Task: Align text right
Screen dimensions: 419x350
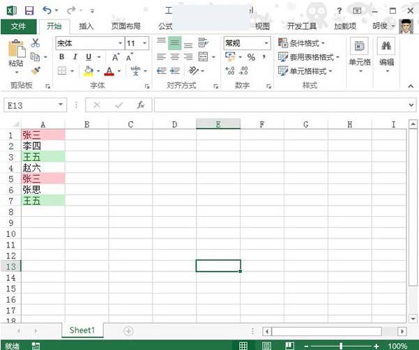Action: [188, 57]
